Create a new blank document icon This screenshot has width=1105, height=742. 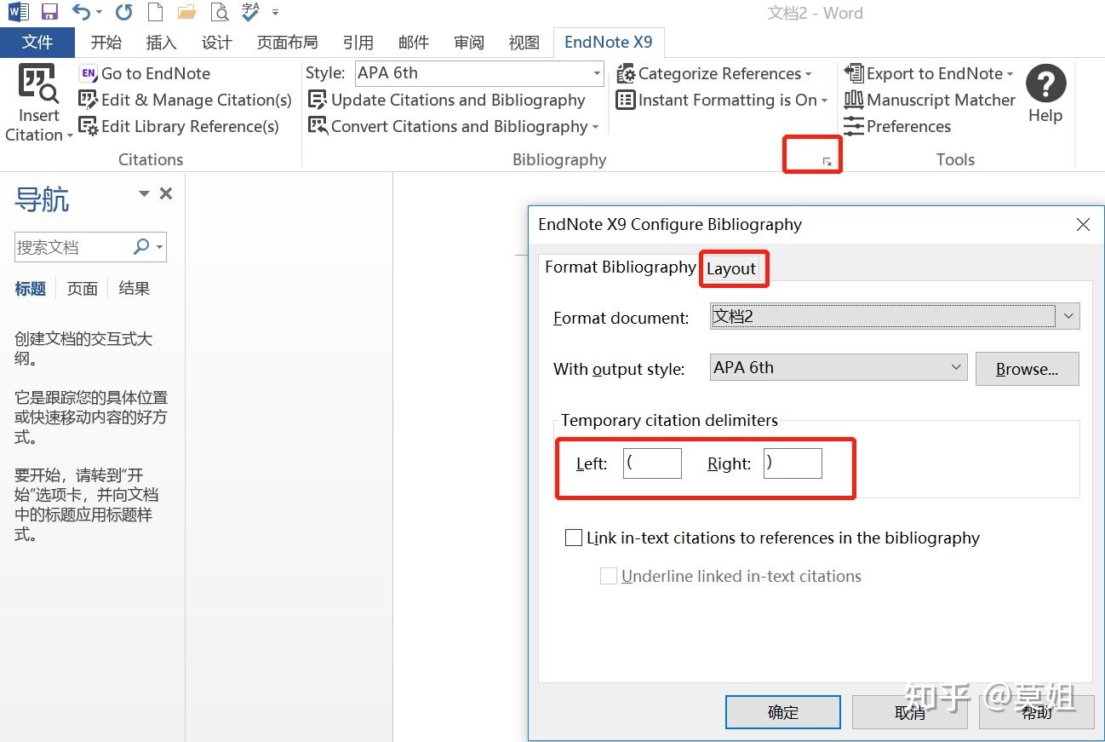click(x=155, y=13)
